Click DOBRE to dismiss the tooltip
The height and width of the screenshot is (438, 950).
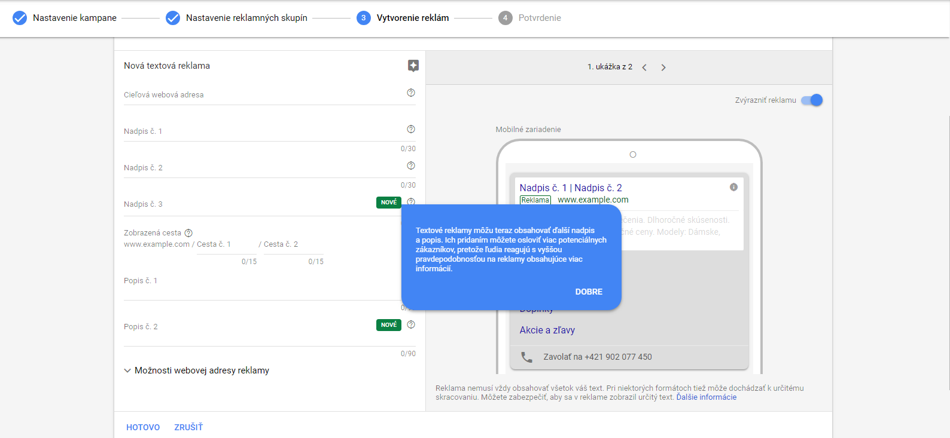point(589,292)
